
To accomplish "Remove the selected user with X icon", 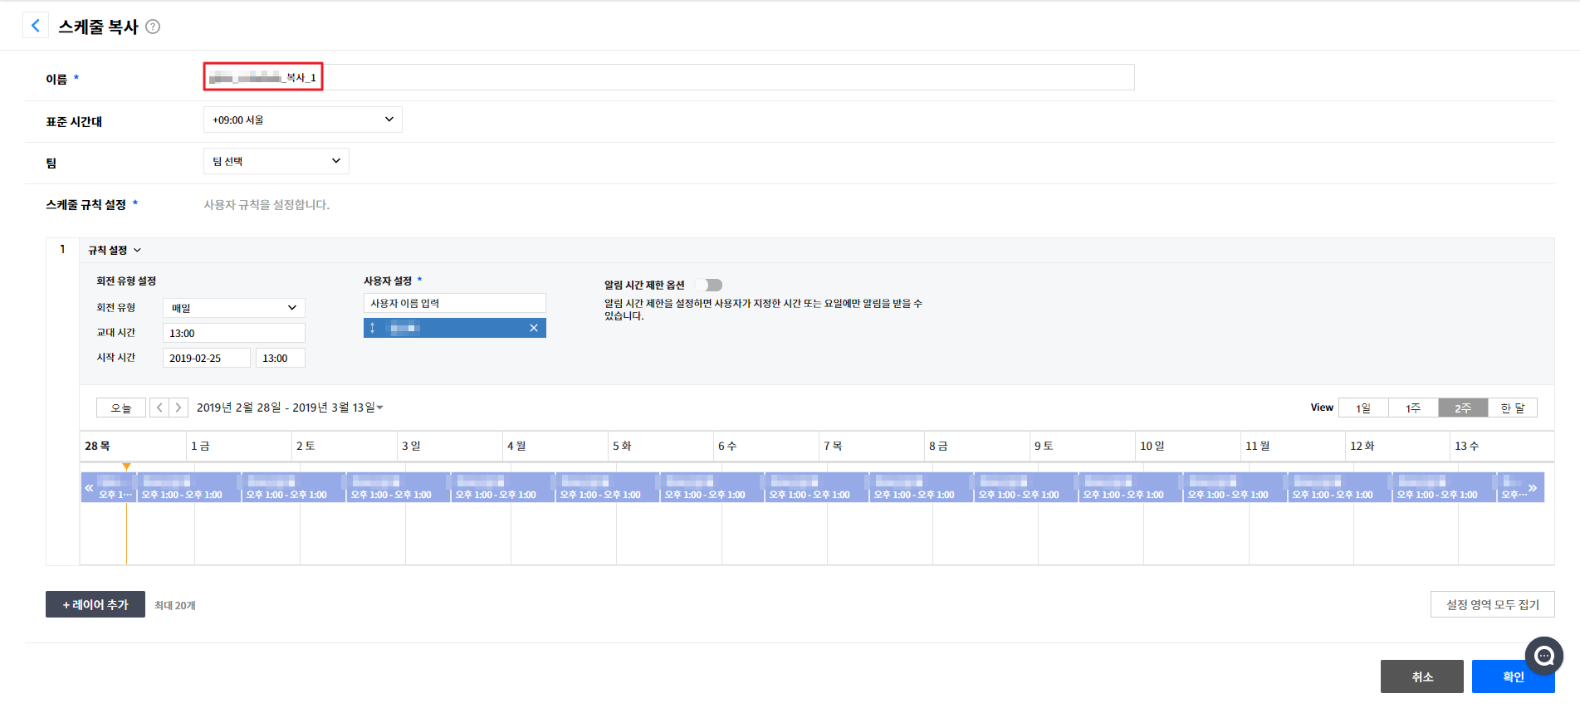I will (x=534, y=328).
